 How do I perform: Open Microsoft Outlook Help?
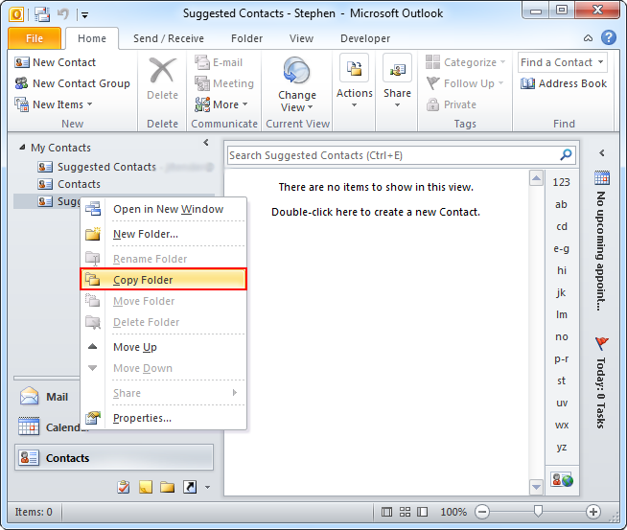608,37
